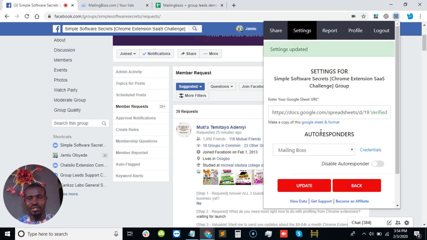
Task: Click the group Share button
Action: point(188,54)
